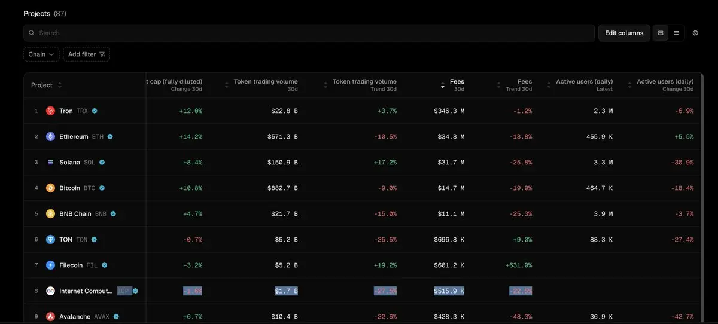718x324 pixels.
Task: Click the Bitcoin project logo icon
Action: pos(50,188)
